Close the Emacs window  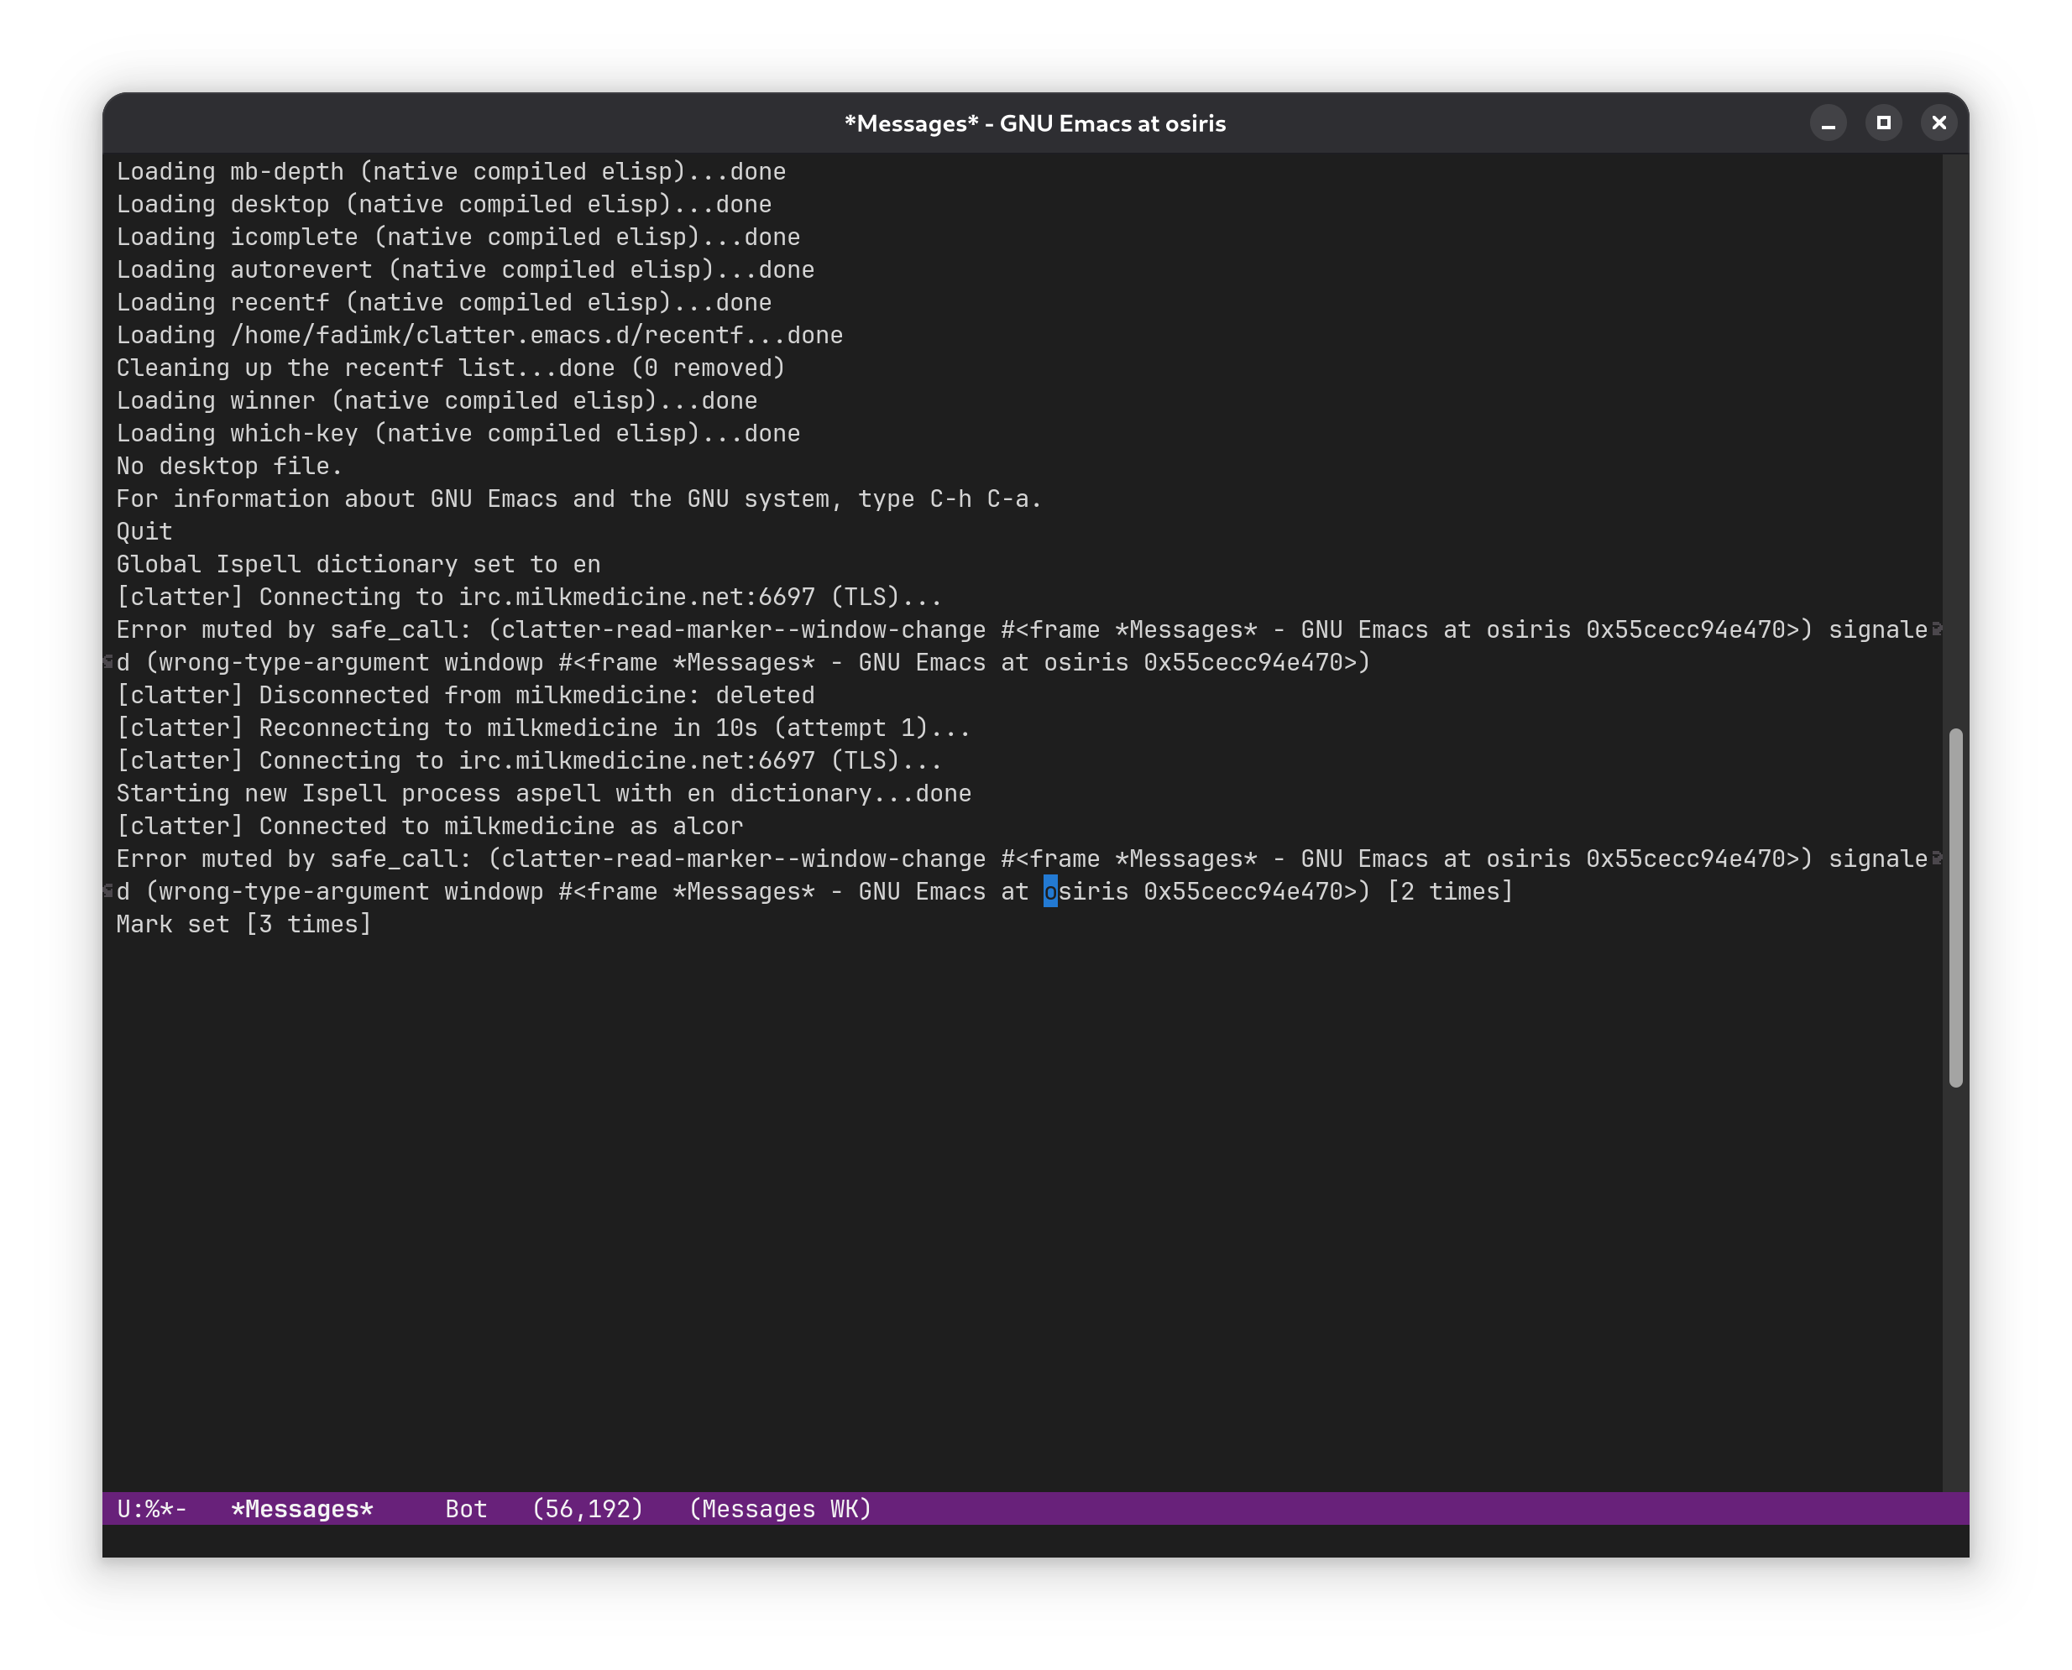point(1939,123)
